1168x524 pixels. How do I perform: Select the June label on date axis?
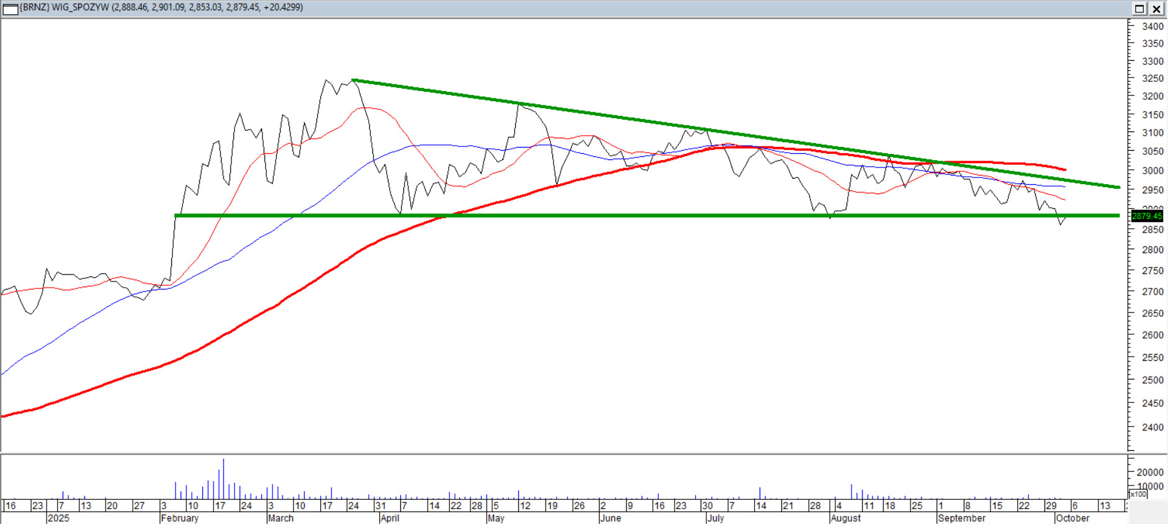click(x=610, y=518)
